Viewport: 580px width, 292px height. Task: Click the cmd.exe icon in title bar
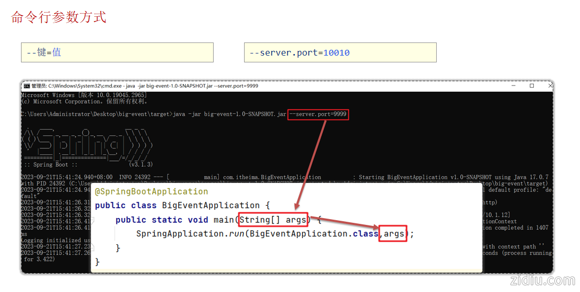click(x=26, y=86)
